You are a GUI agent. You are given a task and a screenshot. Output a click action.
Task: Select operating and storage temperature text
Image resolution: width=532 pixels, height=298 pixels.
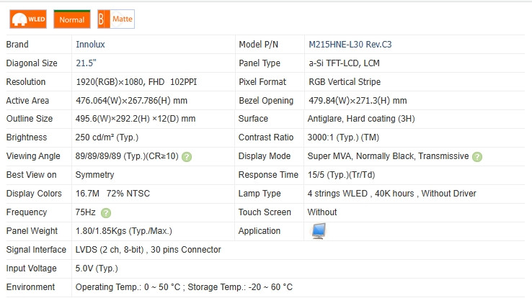coord(184,287)
